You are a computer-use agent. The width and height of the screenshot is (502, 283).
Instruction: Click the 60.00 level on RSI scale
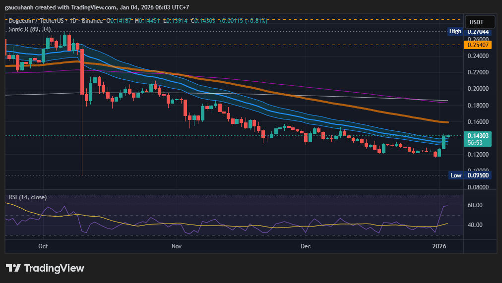[x=475, y=205]
